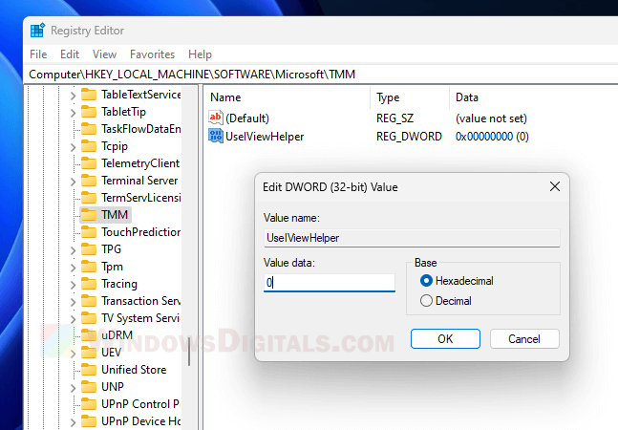Viewport: 618px width, 430px height.
Task: Open the Favorites menu
Action: coord(152,54)
